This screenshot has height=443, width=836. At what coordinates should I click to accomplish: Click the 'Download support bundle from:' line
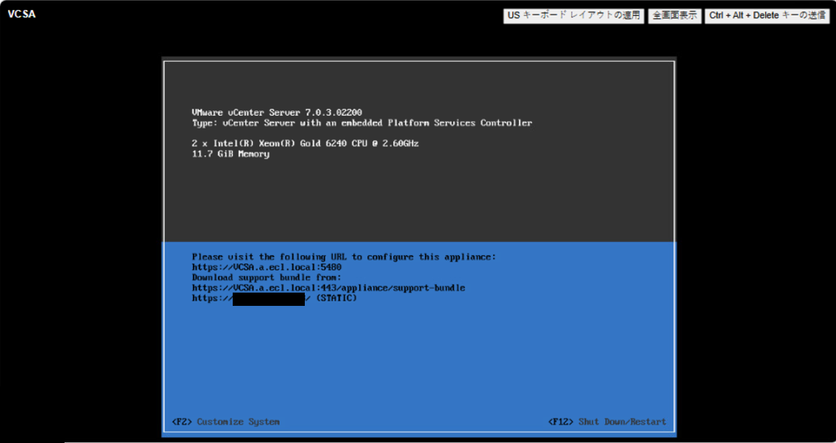point(267,277)
